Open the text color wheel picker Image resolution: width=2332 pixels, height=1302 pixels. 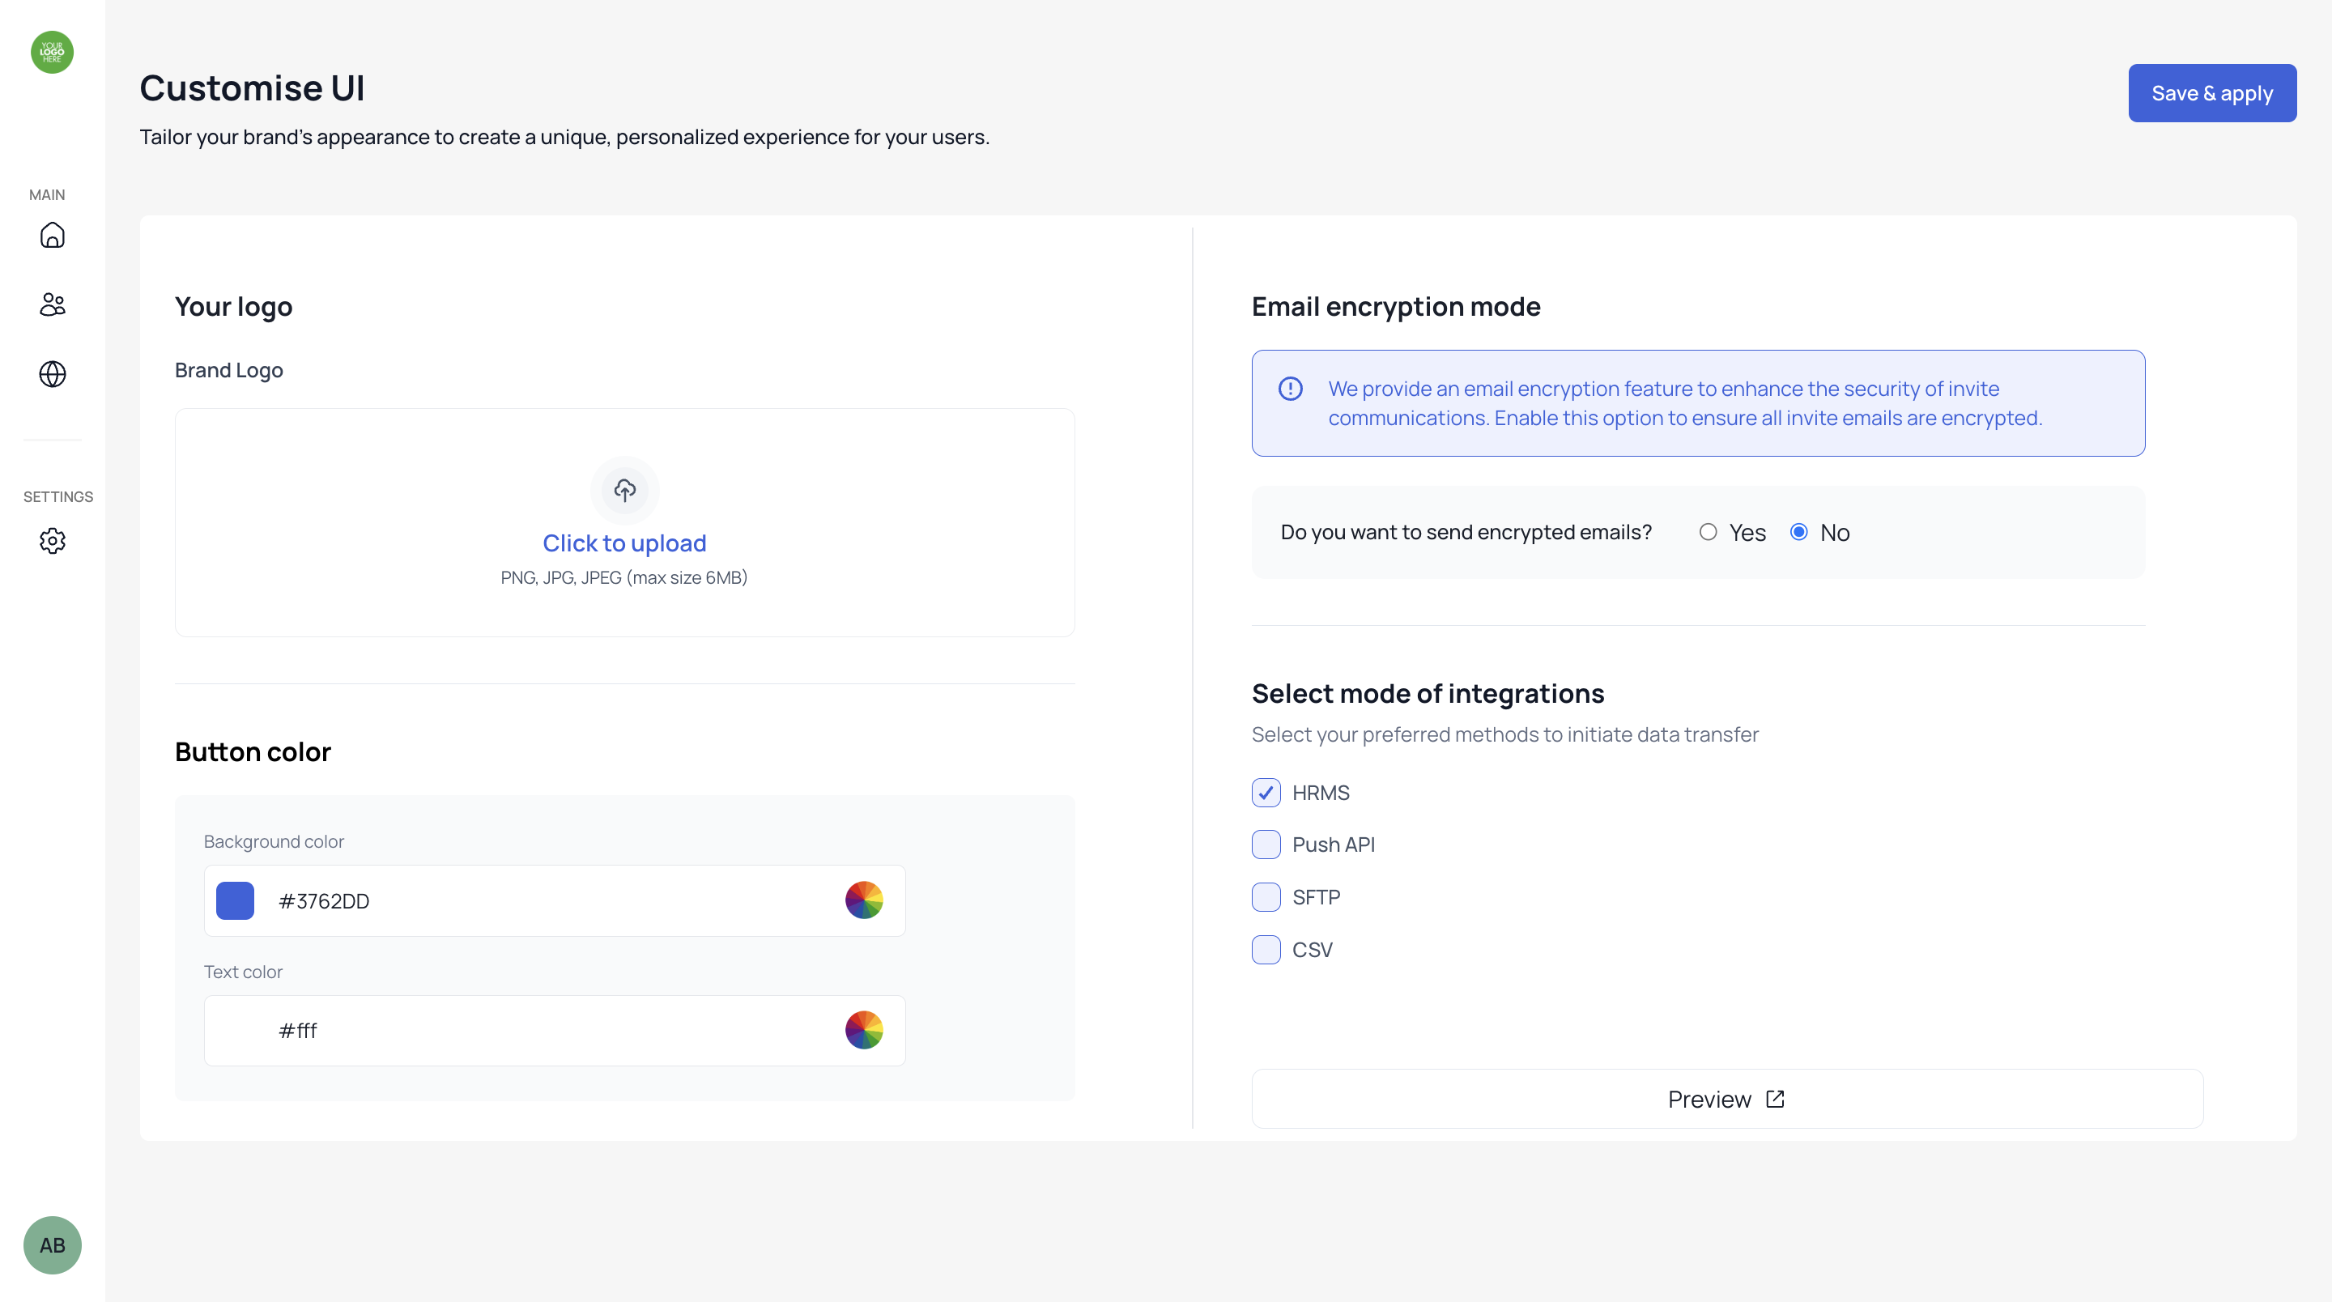[x=864, y=1029]
